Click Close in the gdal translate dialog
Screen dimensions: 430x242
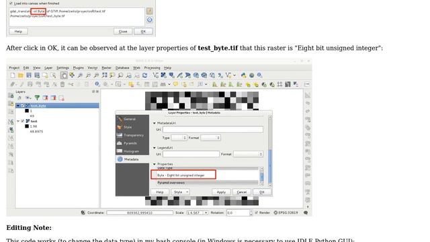[x=123, y=32]
